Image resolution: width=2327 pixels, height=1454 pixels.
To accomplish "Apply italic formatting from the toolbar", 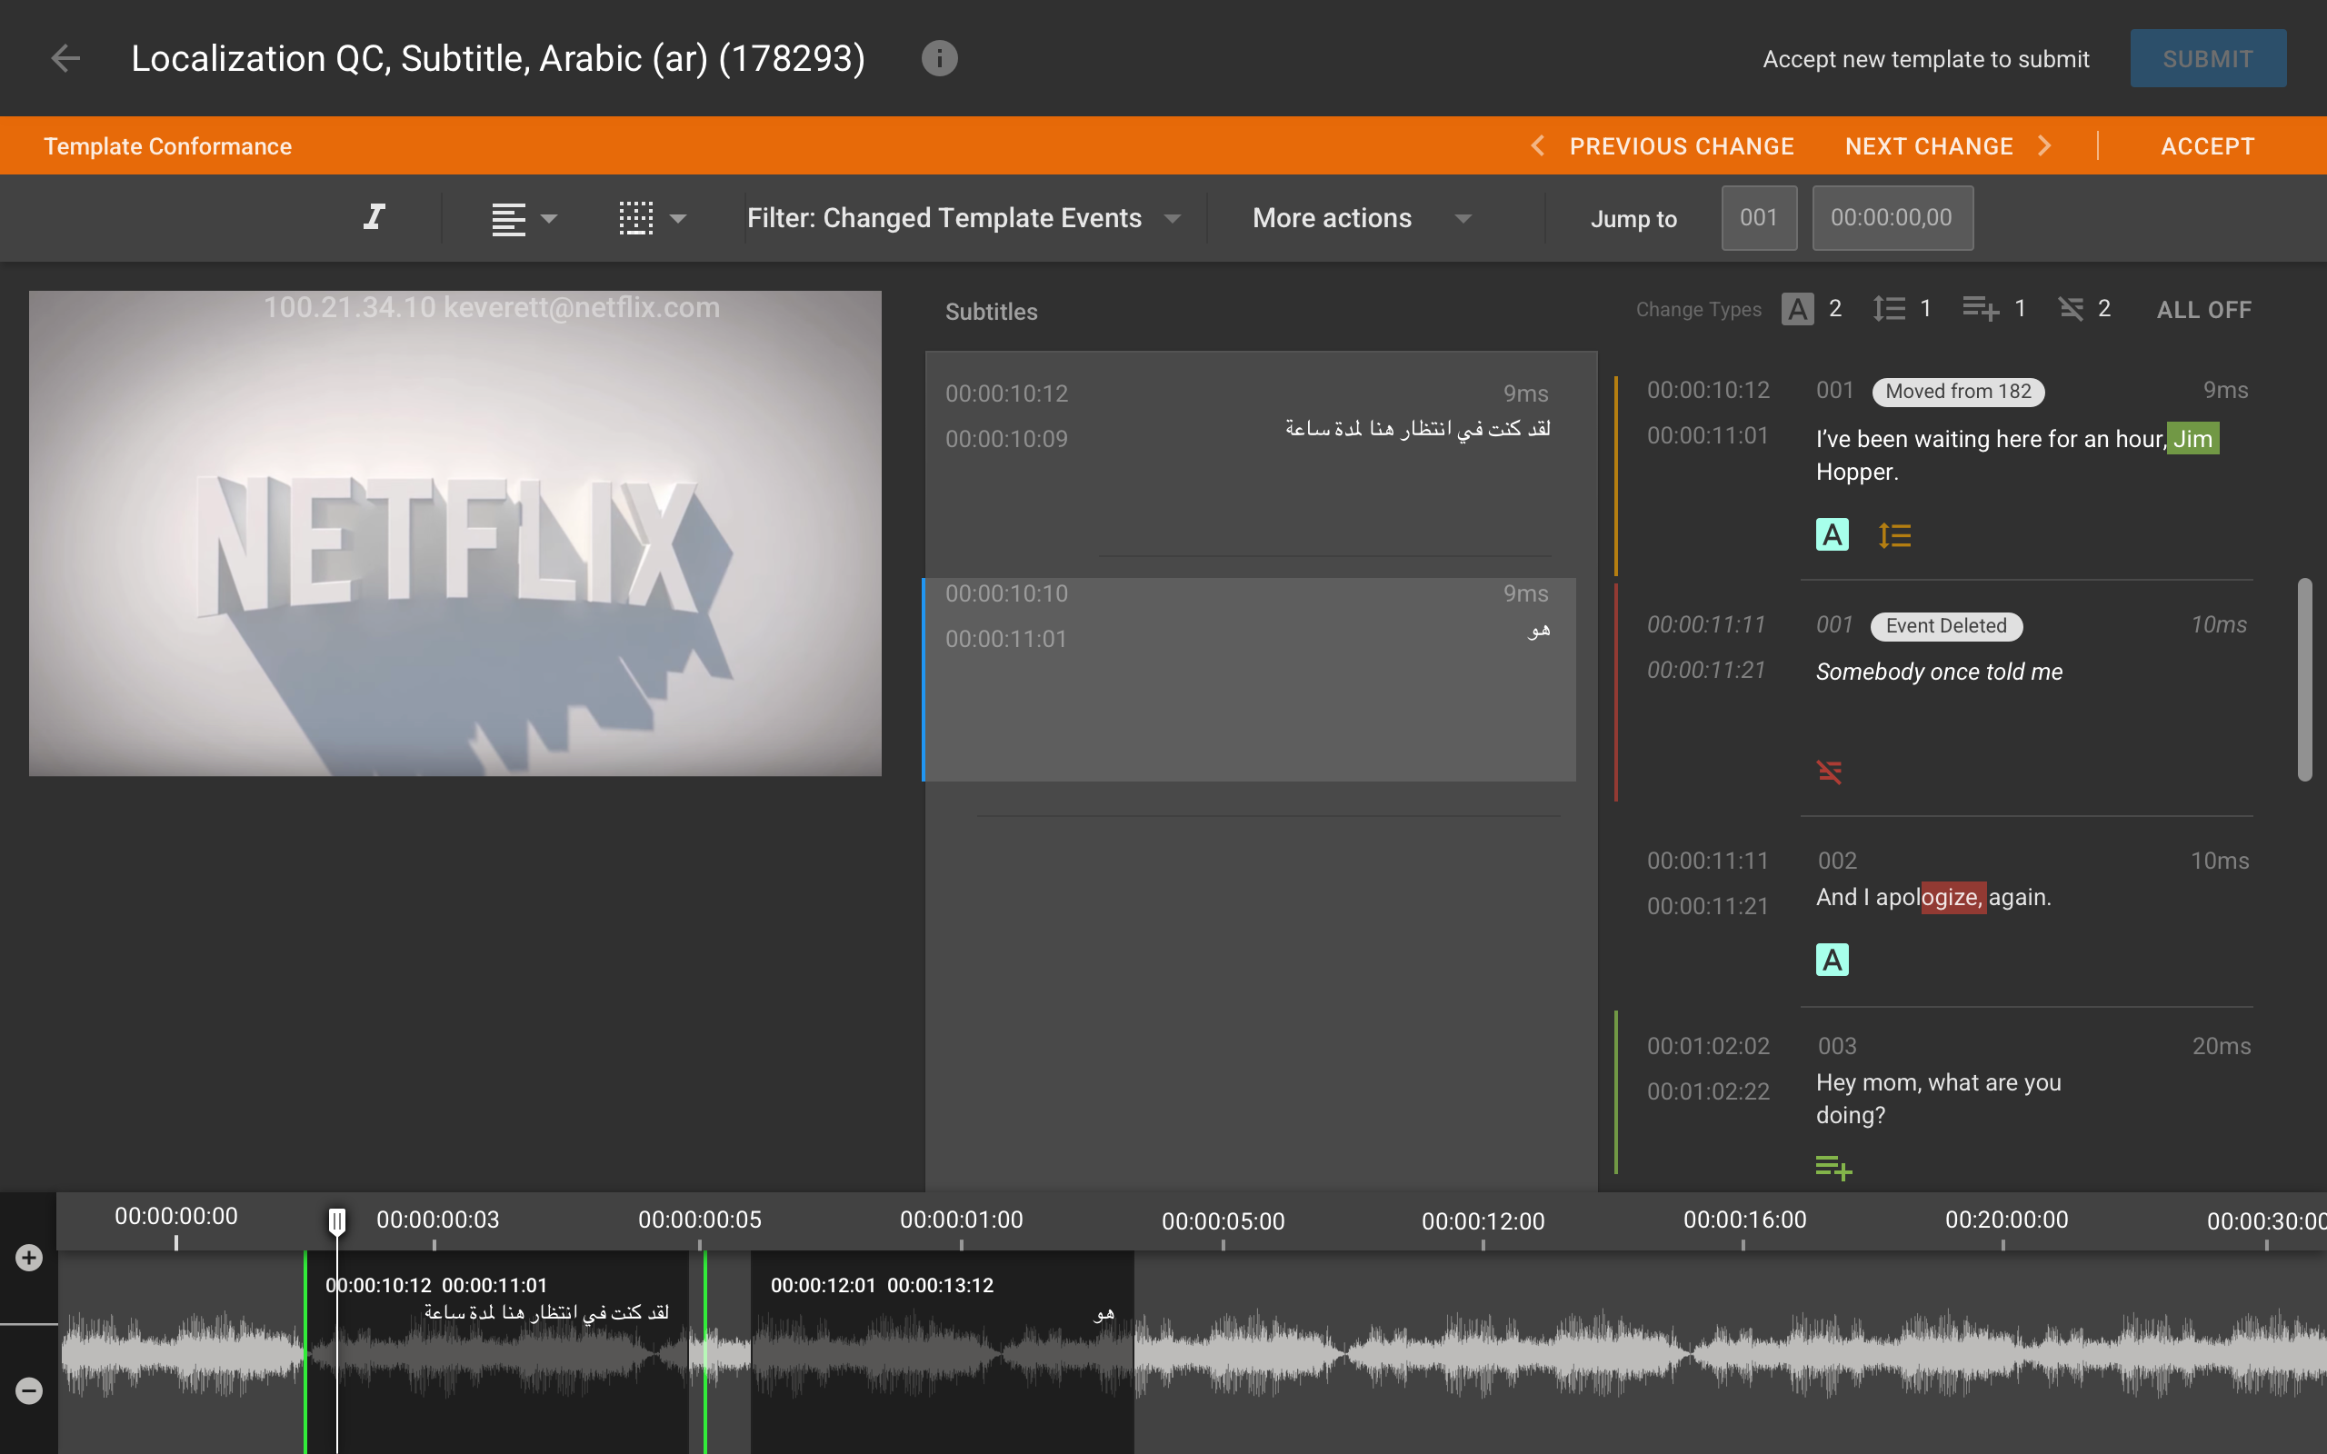I will [x=375, y=217].
